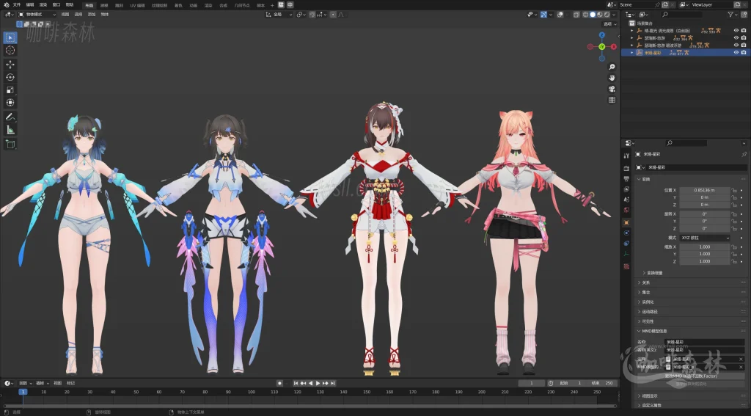Open the 文件 File menu
The image size is (751, 416).
17,5
